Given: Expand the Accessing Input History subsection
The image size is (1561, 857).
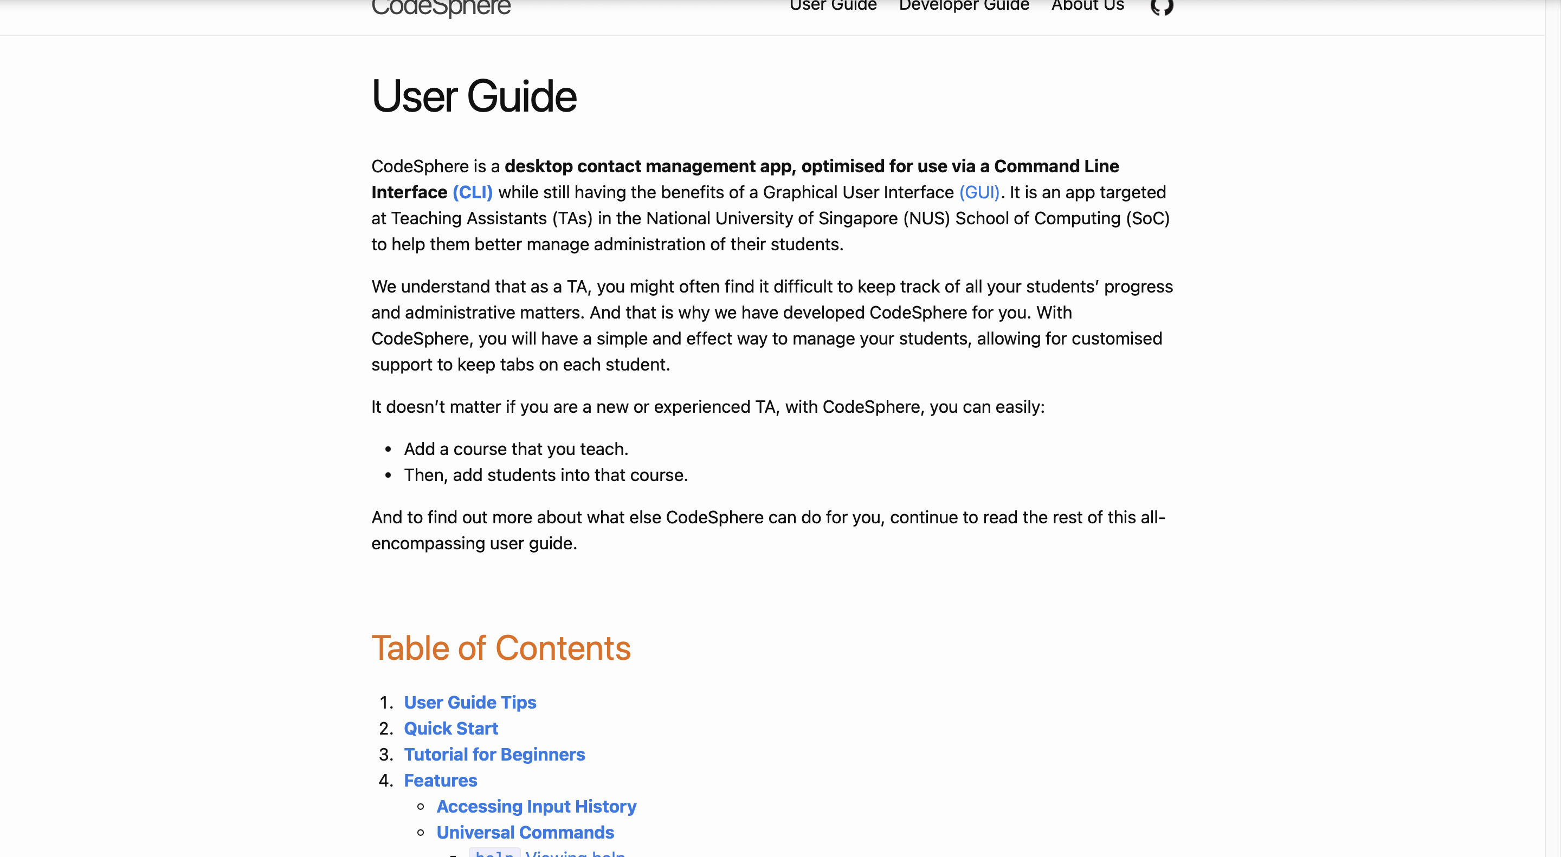Looking at the screenshot, I should (x=536, y=806).
